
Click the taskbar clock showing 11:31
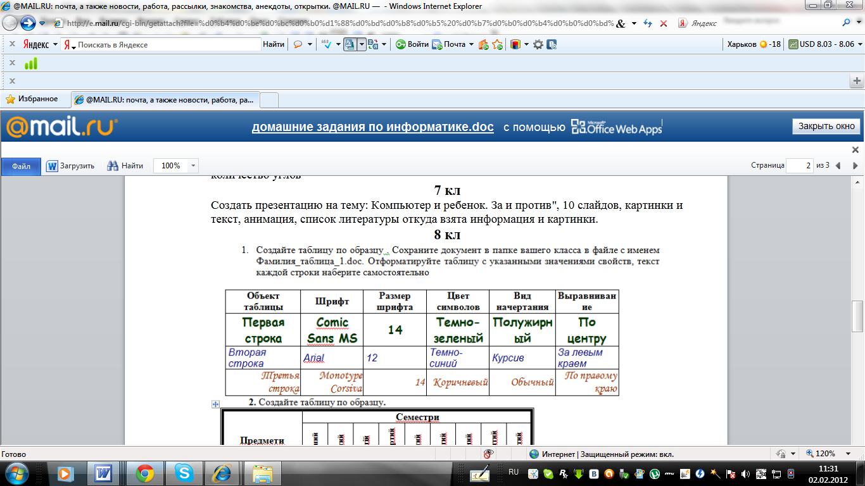(x=828, y=473)
